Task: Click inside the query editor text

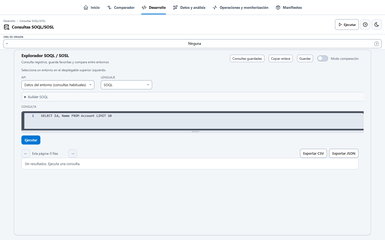Action: [x=76, y=116]
